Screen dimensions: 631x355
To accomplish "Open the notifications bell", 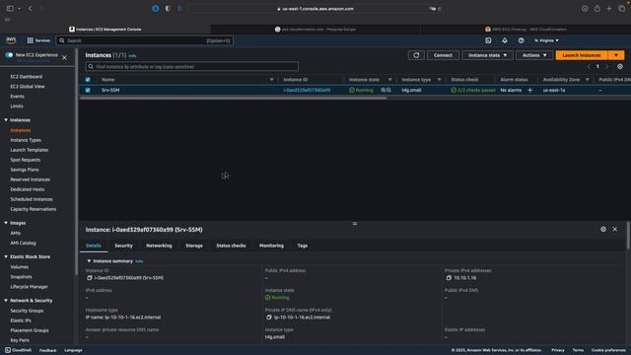I will (504, 40).
